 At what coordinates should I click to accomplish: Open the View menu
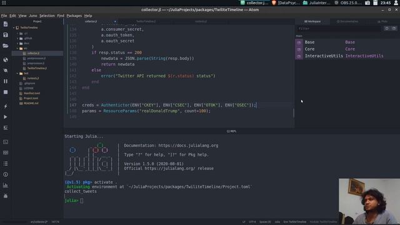[x=22, y=16]
